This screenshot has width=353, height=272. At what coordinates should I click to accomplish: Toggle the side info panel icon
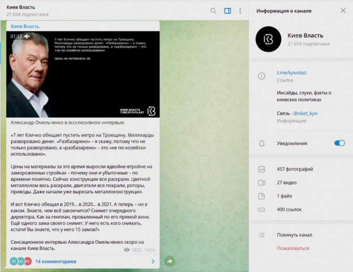227,11
